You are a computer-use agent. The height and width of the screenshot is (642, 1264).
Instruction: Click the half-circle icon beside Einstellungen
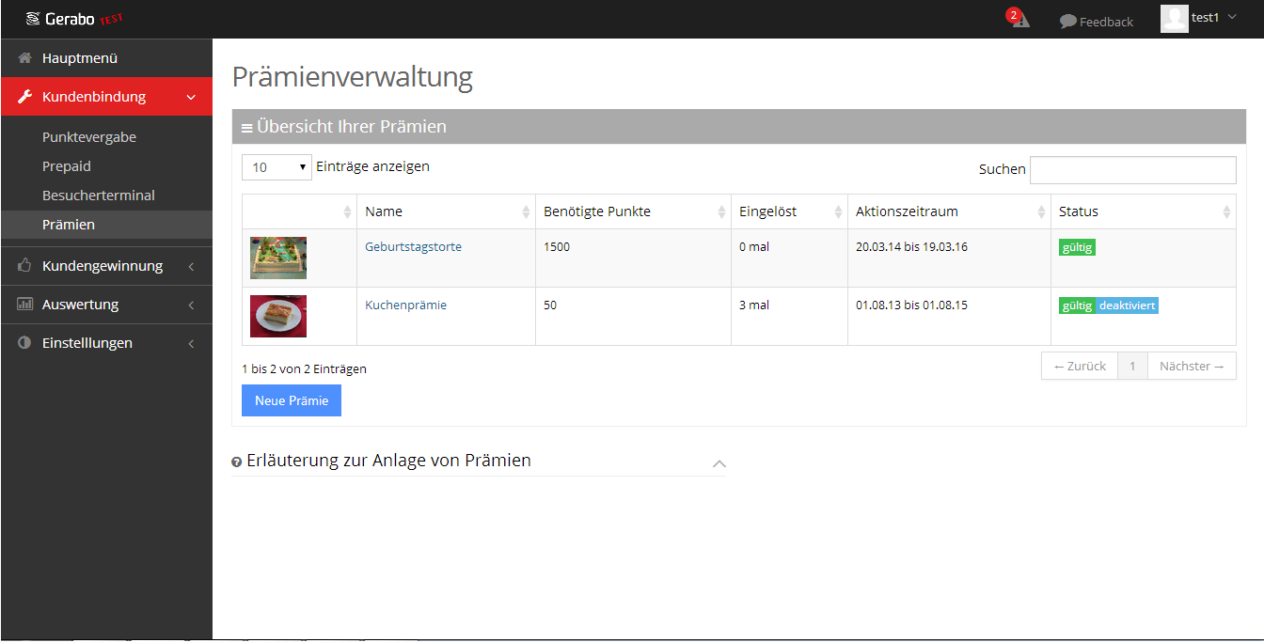click(25, 343)
